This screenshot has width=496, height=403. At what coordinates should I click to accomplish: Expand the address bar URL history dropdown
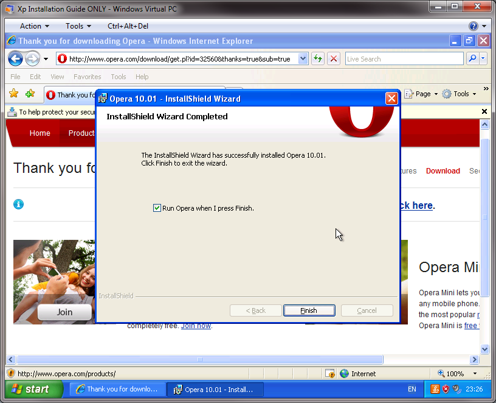(x=303, y=58)
